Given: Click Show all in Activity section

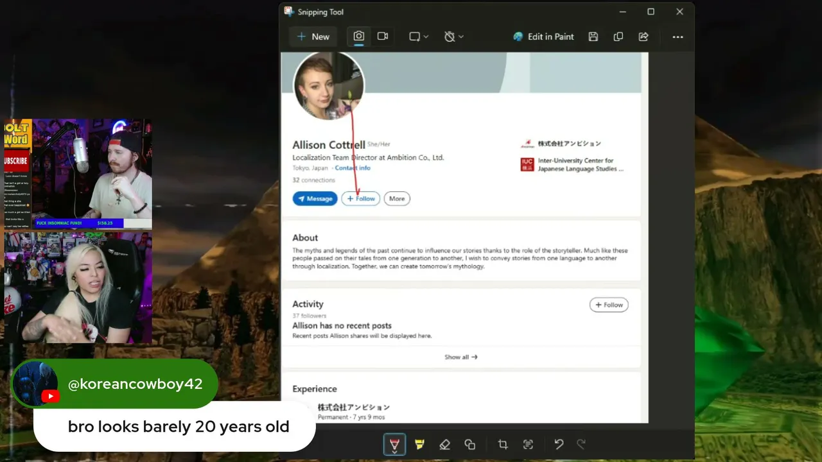Looking at the screenshot, I should pos(461,357).
